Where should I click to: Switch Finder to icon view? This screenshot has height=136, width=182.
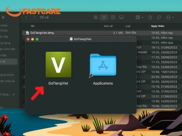point(96,17)
